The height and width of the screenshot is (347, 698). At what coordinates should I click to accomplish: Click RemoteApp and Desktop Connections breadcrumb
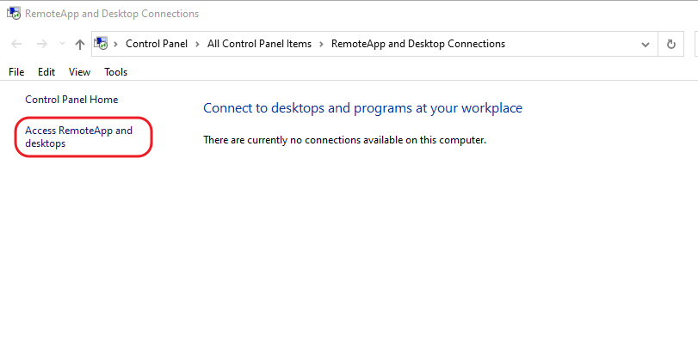click(x=417, y=44)
